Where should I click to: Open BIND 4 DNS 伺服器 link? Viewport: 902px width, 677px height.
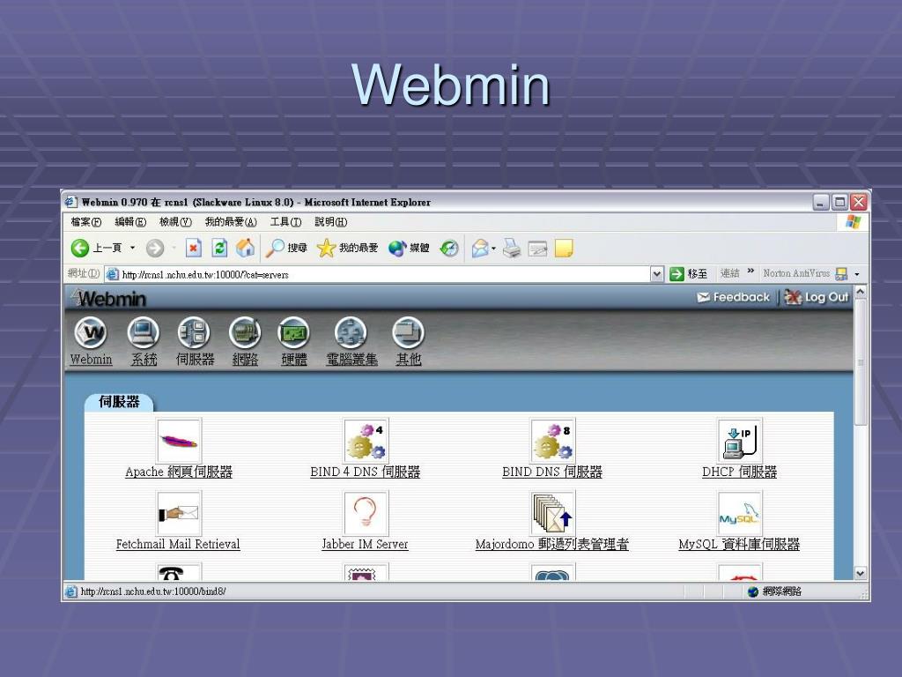coord(366,472)
